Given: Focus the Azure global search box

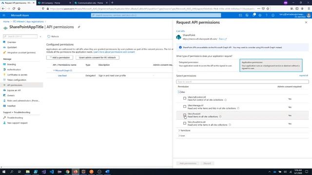Looking at the screenshot, I should (x=156, y=15).
